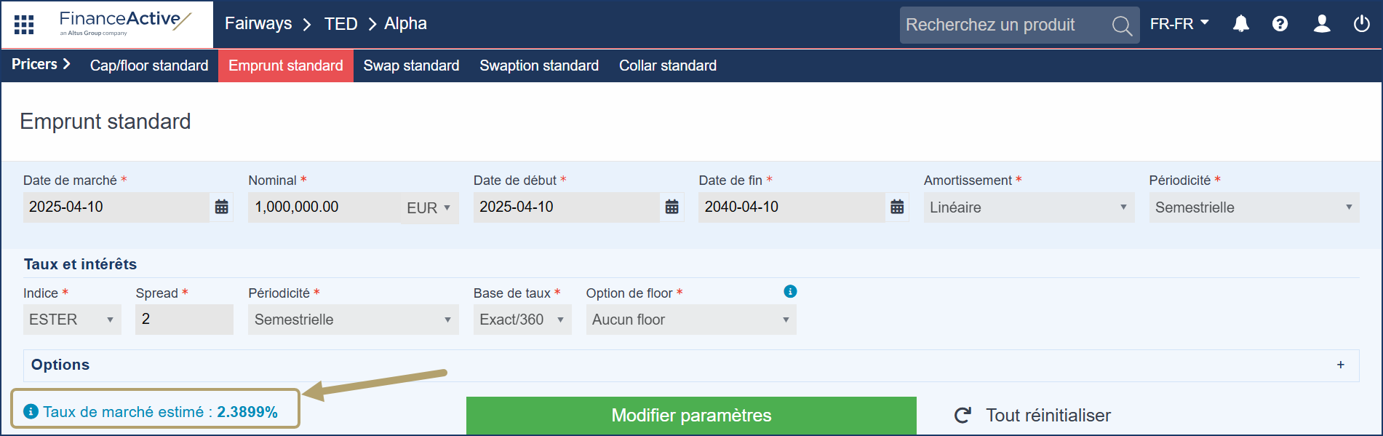
Task: Open the app launcher grid icon
Action: pos(23,24)
